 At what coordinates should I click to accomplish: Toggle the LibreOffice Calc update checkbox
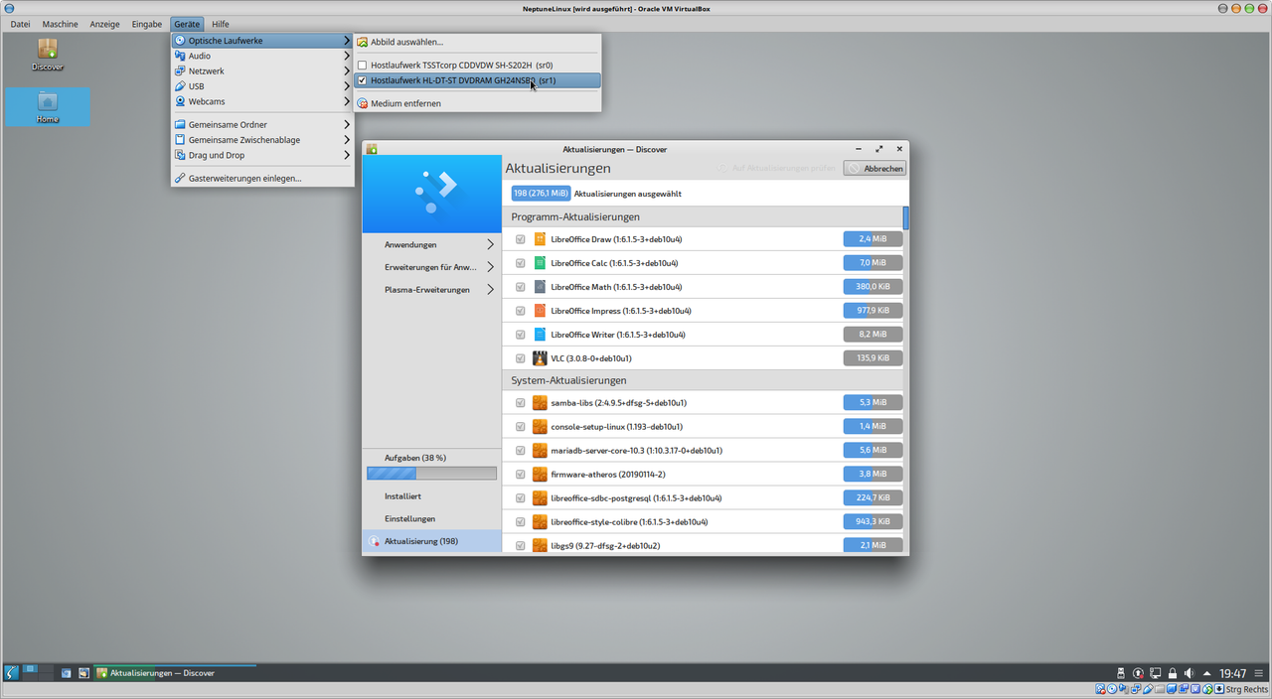pyautogui.click(x=520, y=263)
